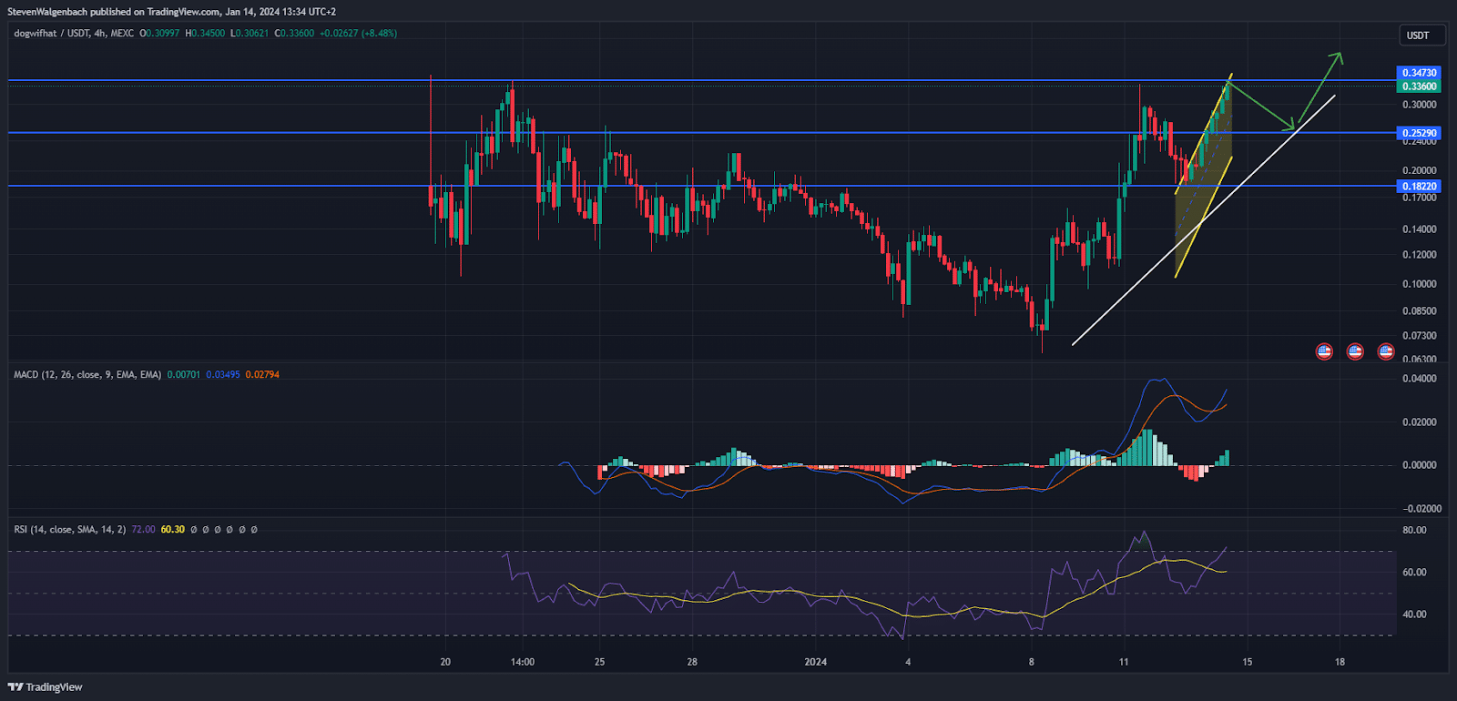Viewport: 1457px width, 701px height.
Task: Click the upward green arrow head
Action: [1338, 57]
